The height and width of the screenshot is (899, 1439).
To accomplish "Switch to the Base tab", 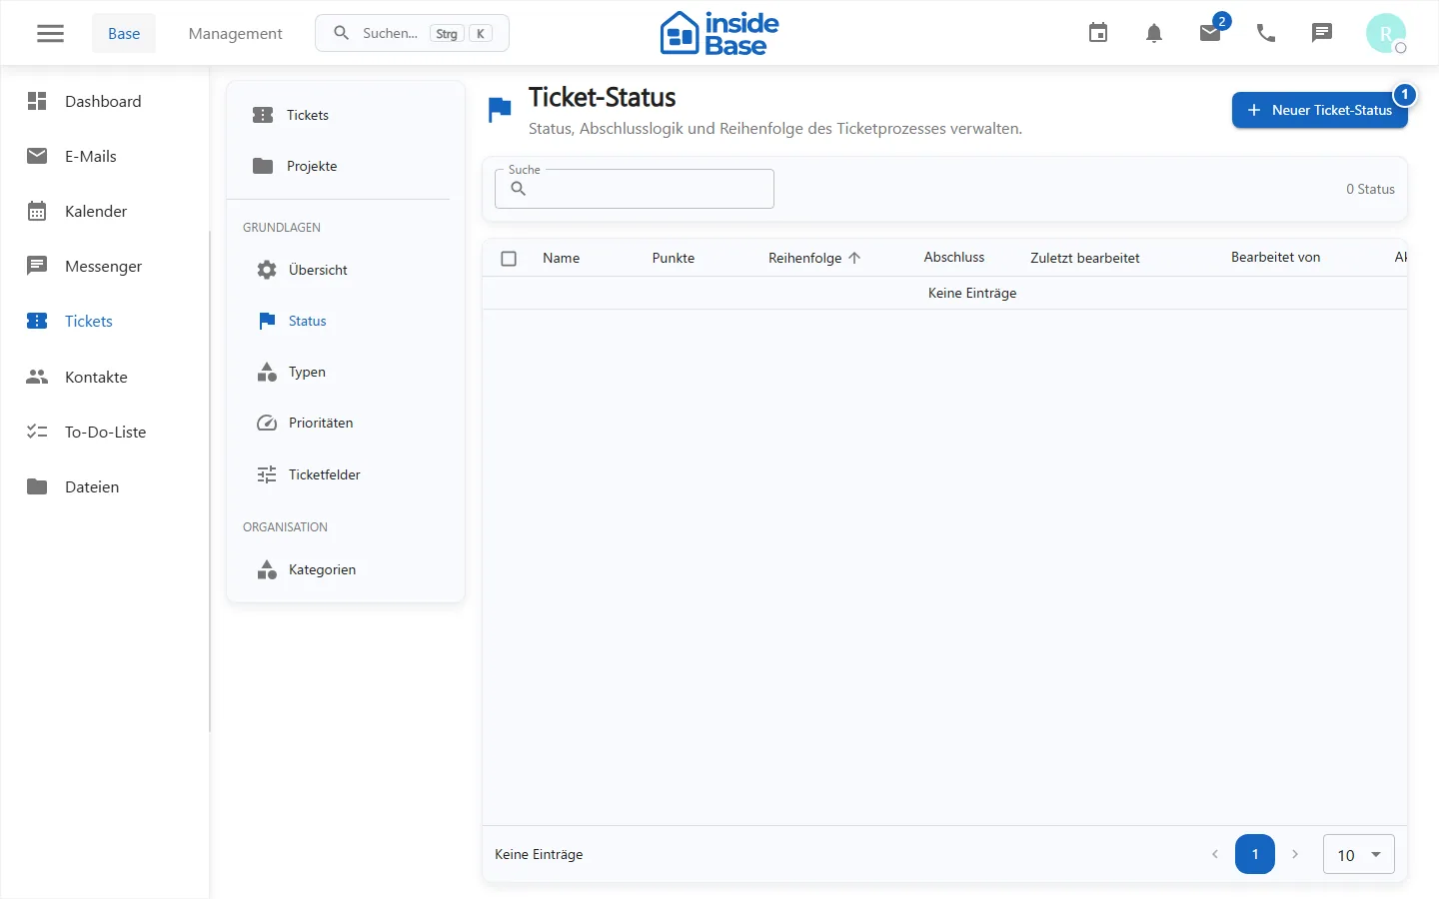I will [124, 33].
